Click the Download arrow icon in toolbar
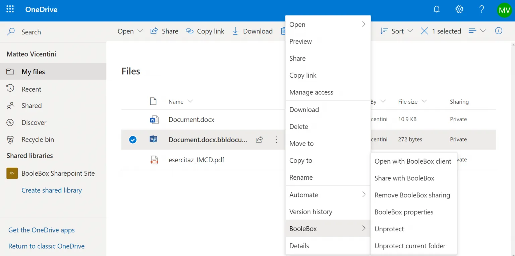The image size is (515, 256). [235, 31]
